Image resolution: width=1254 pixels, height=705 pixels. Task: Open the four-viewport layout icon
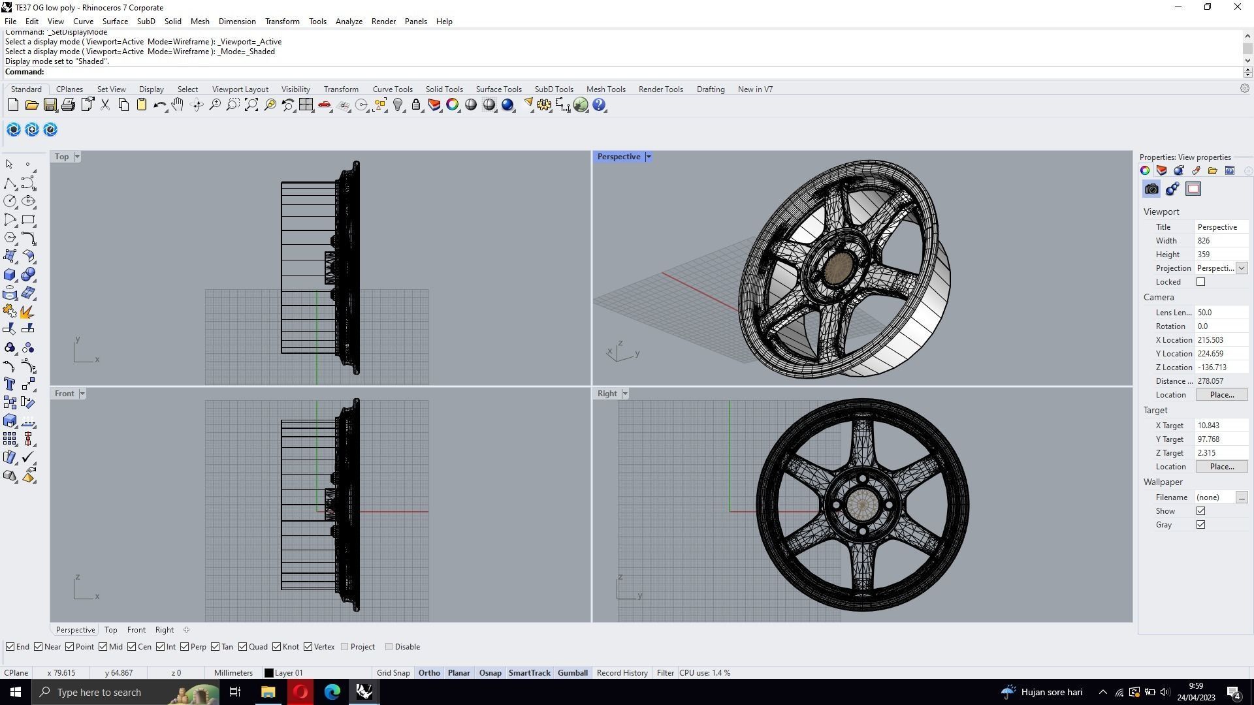[x=306, y=105]
